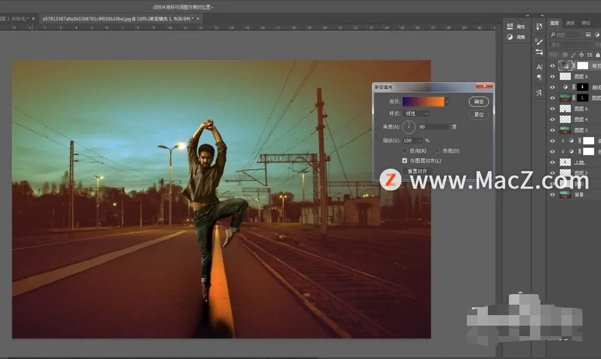Image resolution: width=601 pixels, height=359 pixels.
Task: Select the 图层 6 layer row
Action: (574, 109)
